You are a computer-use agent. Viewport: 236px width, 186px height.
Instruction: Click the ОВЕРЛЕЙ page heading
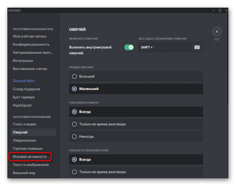(x=77, y=30)
